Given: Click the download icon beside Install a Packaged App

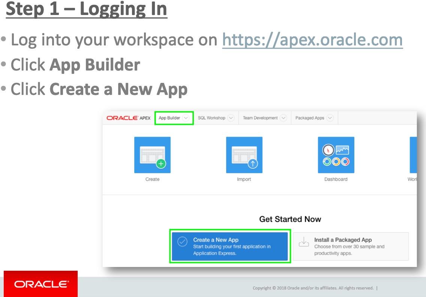Looking at the screenshot, I should 304,242.
